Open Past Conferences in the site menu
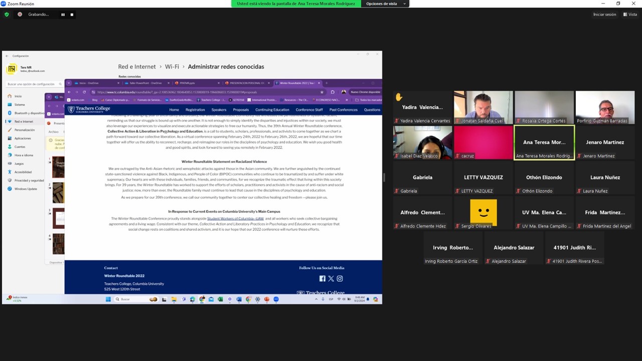This screenshot has height=361, width=642. 343,110
